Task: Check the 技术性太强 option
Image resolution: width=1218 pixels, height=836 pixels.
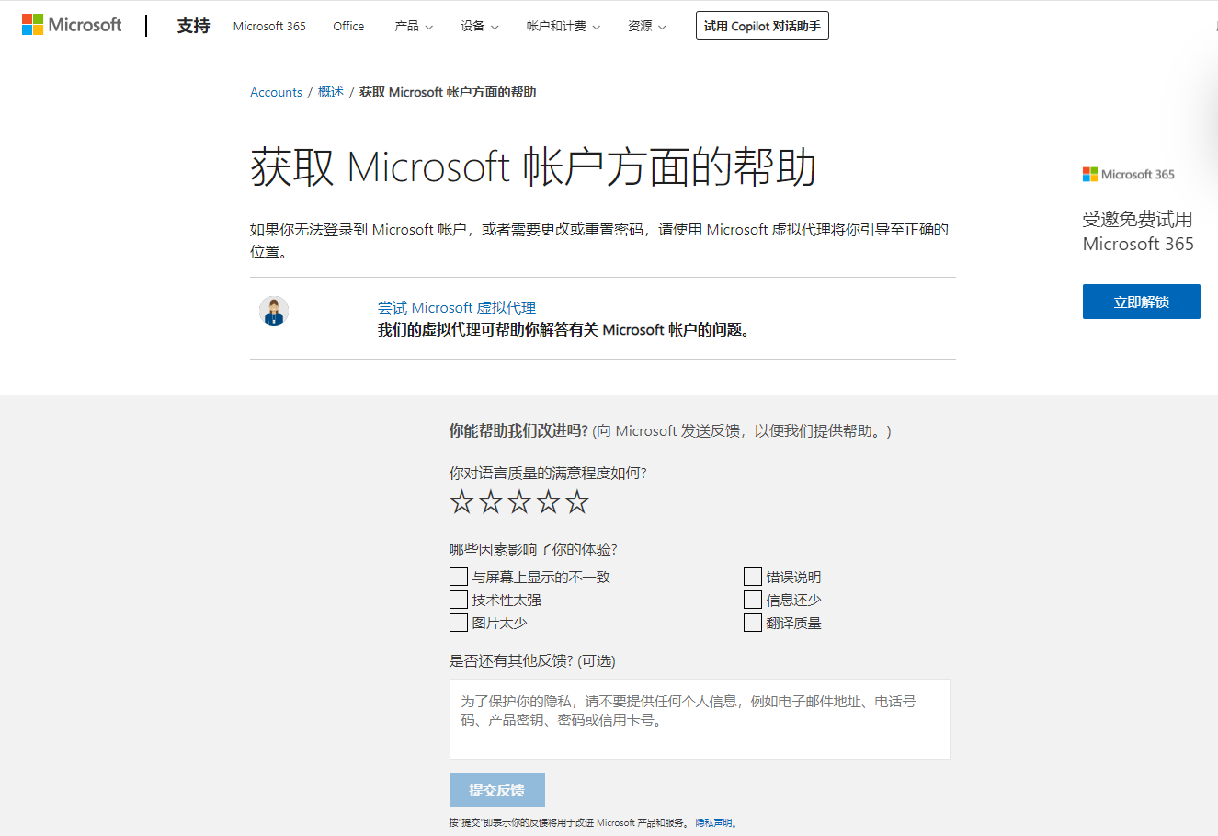Action: click(x=458, y=599)
